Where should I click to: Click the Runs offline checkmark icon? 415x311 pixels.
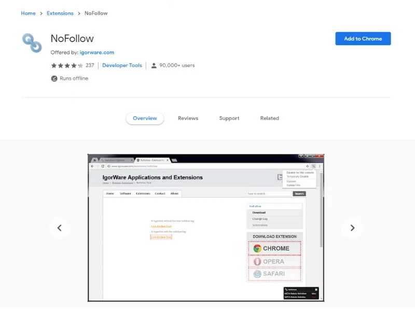point(54,79)
